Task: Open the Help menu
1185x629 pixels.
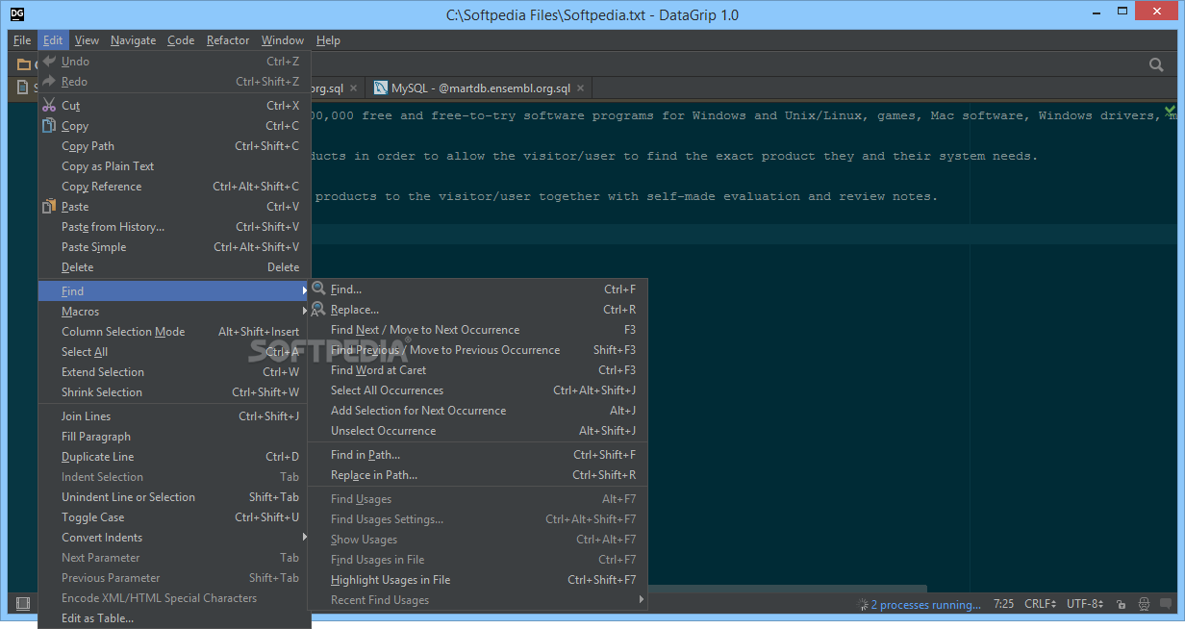Action: 328,40
